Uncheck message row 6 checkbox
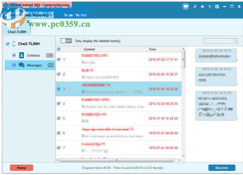Viewport: 243px width, 175px height. 59,133
